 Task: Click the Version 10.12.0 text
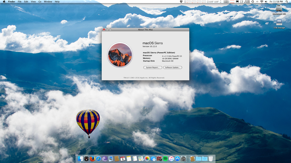point(149,46)
